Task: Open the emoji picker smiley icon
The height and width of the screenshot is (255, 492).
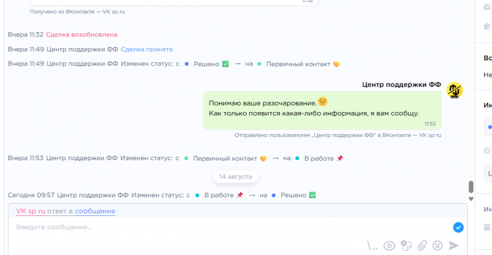Action: [438, 245]
